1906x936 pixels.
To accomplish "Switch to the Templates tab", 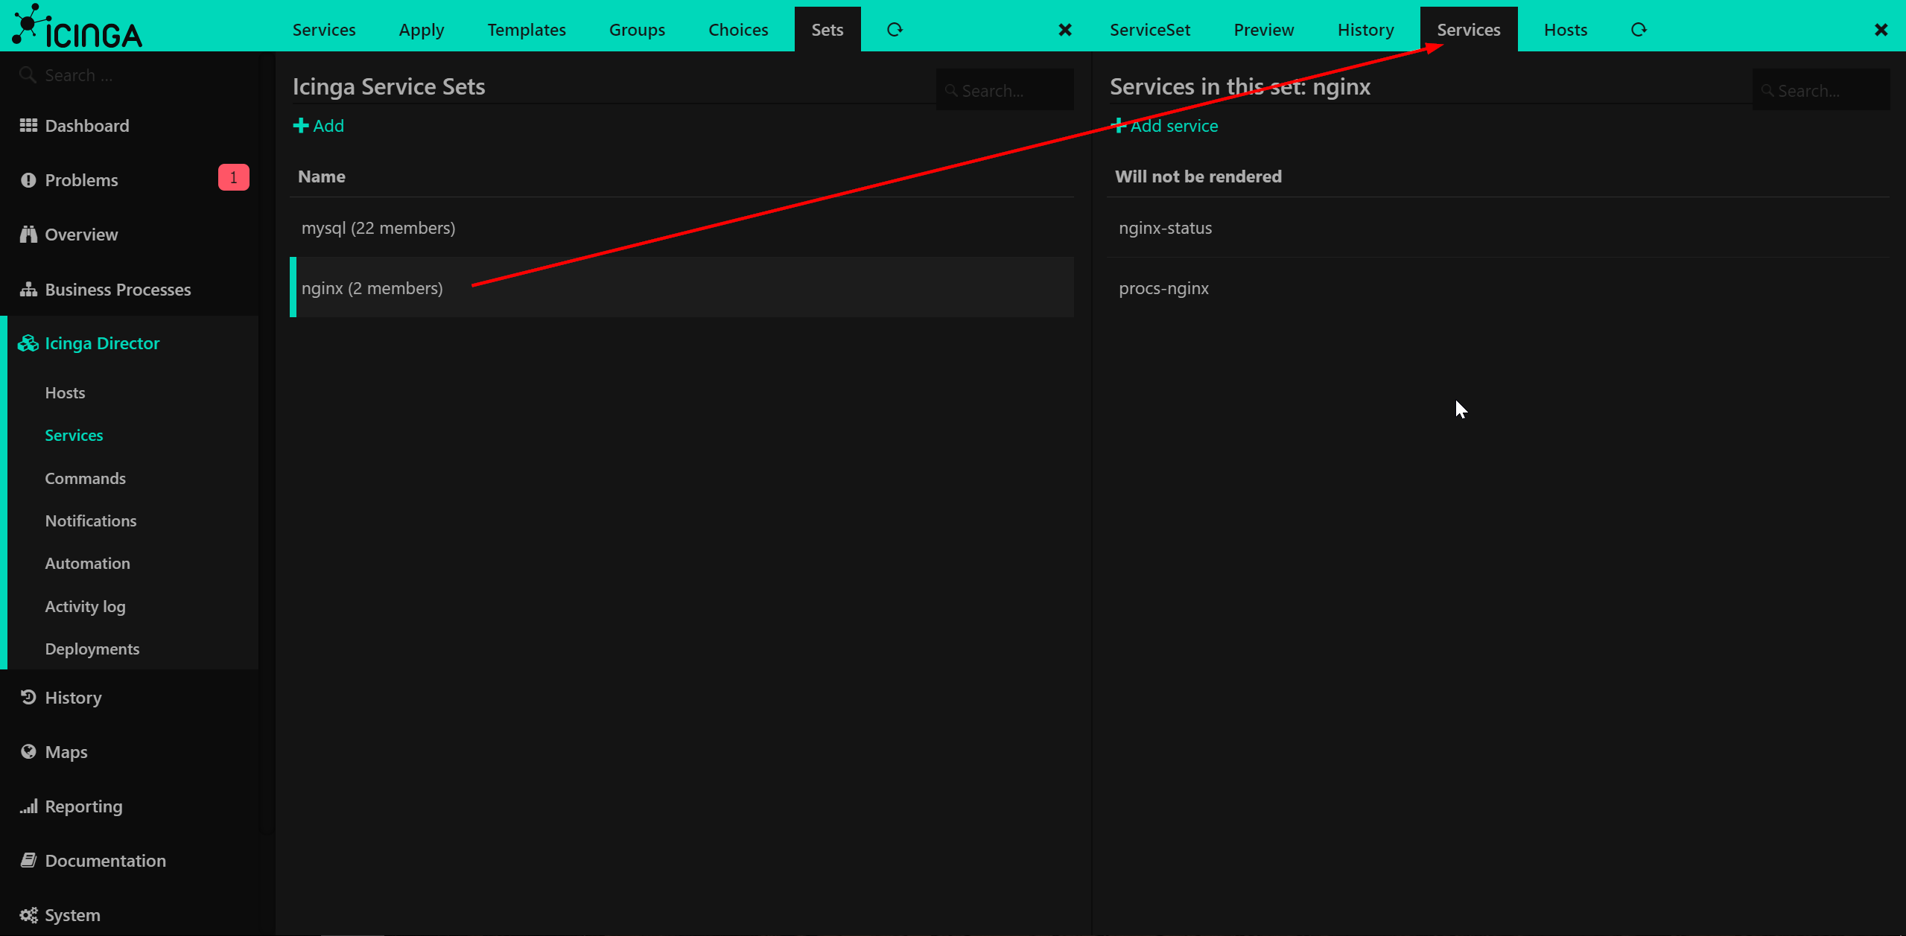I will tap(526, 29).
